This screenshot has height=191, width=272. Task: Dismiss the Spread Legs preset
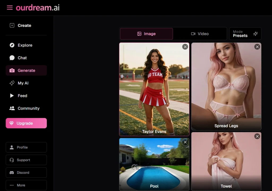(x=257, y=47)
